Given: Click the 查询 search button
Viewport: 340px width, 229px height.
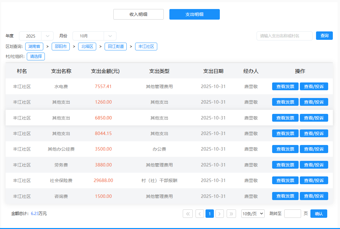Looking at the screenshot, I should [324, 36].
